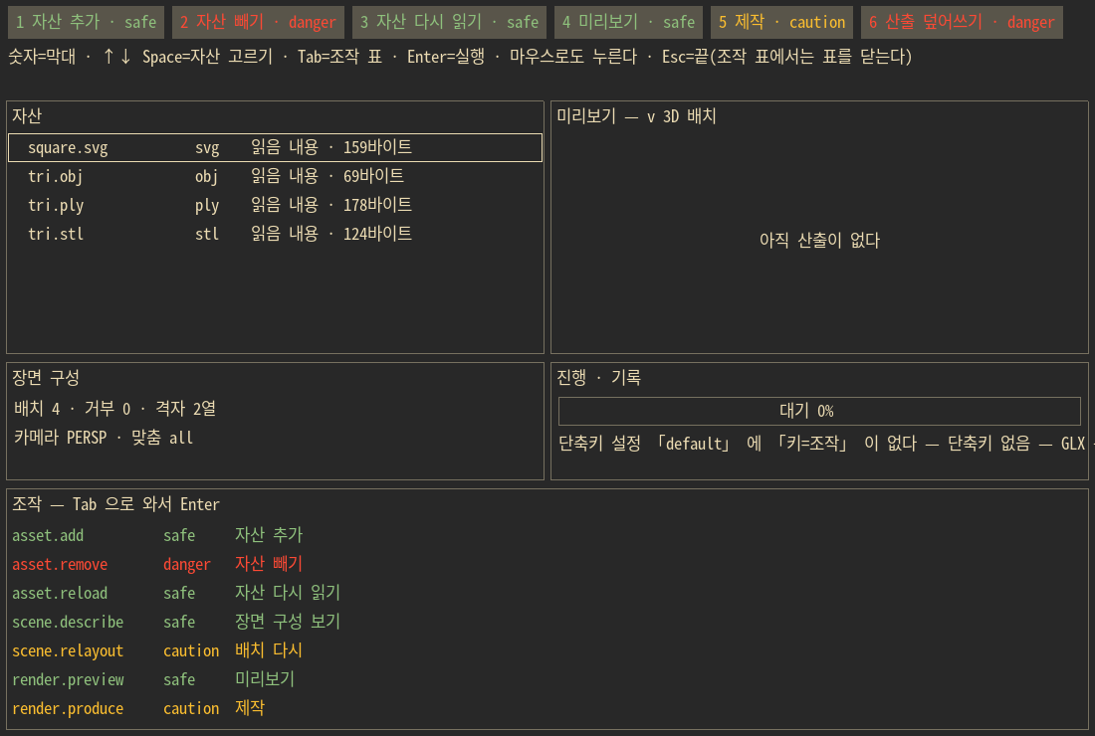Select render.produce operation row

547,708
